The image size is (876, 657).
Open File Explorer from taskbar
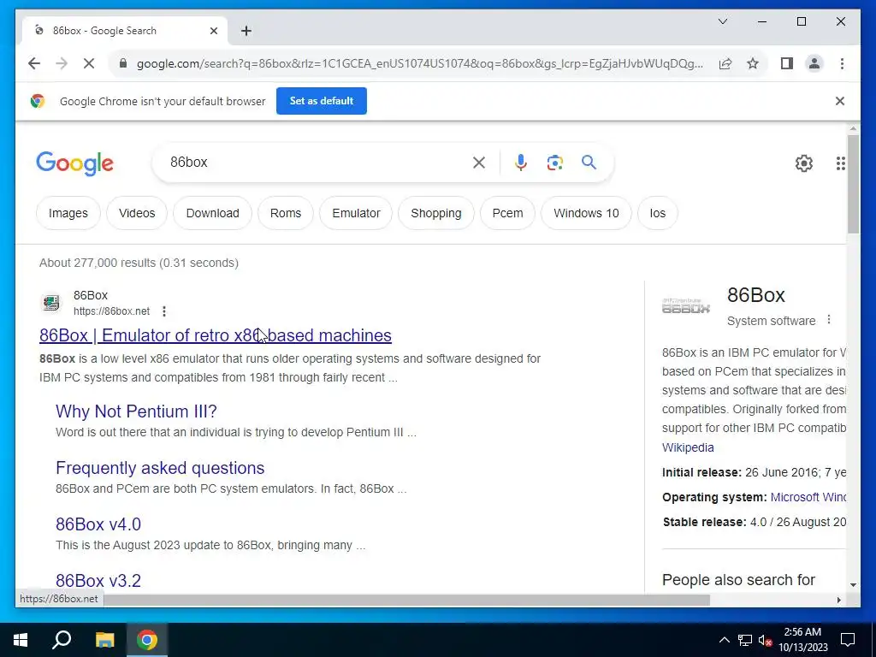click(104, 640)
